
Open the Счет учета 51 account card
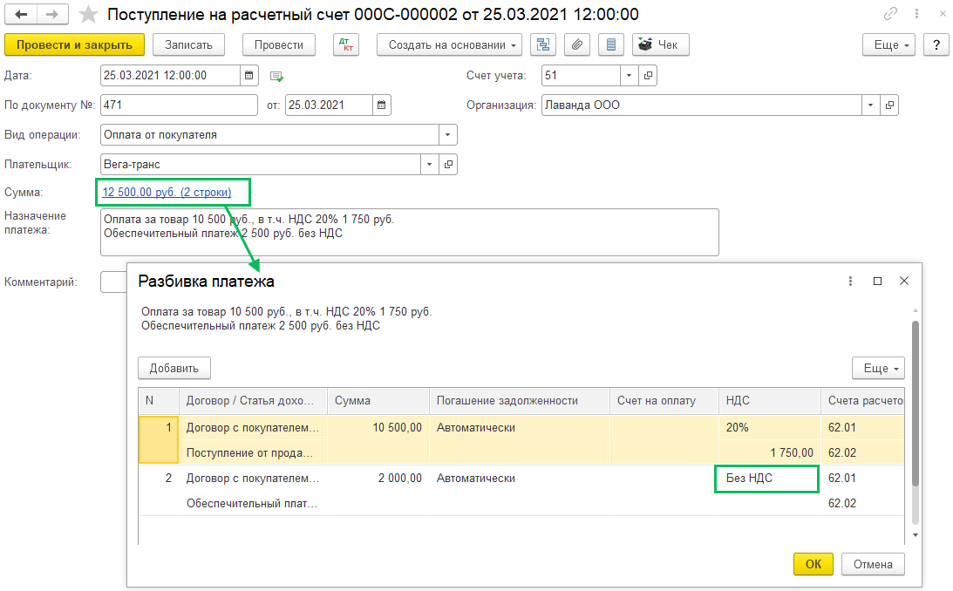(x=648, y=75)
